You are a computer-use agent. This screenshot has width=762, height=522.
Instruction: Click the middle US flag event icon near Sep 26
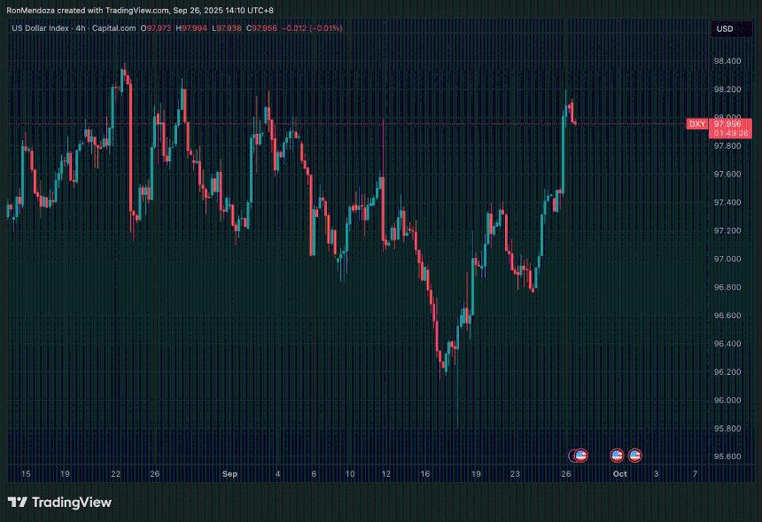point(617,456)
